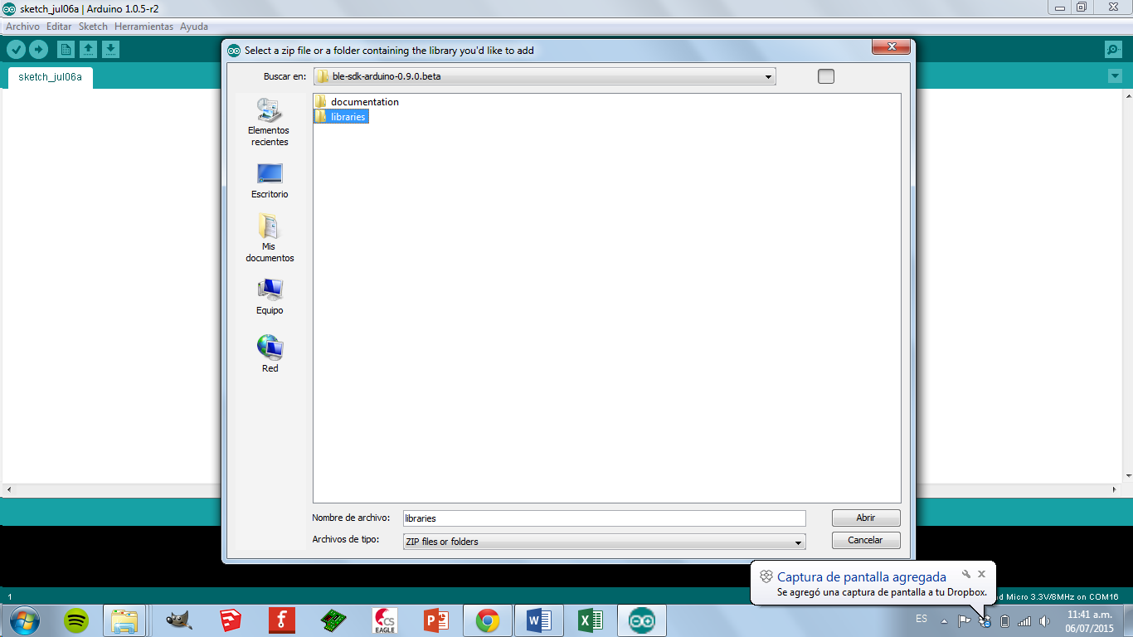Open the Sketch menu
The width and height of the screenshot is (1133, 637).
[x=93, y=27]
